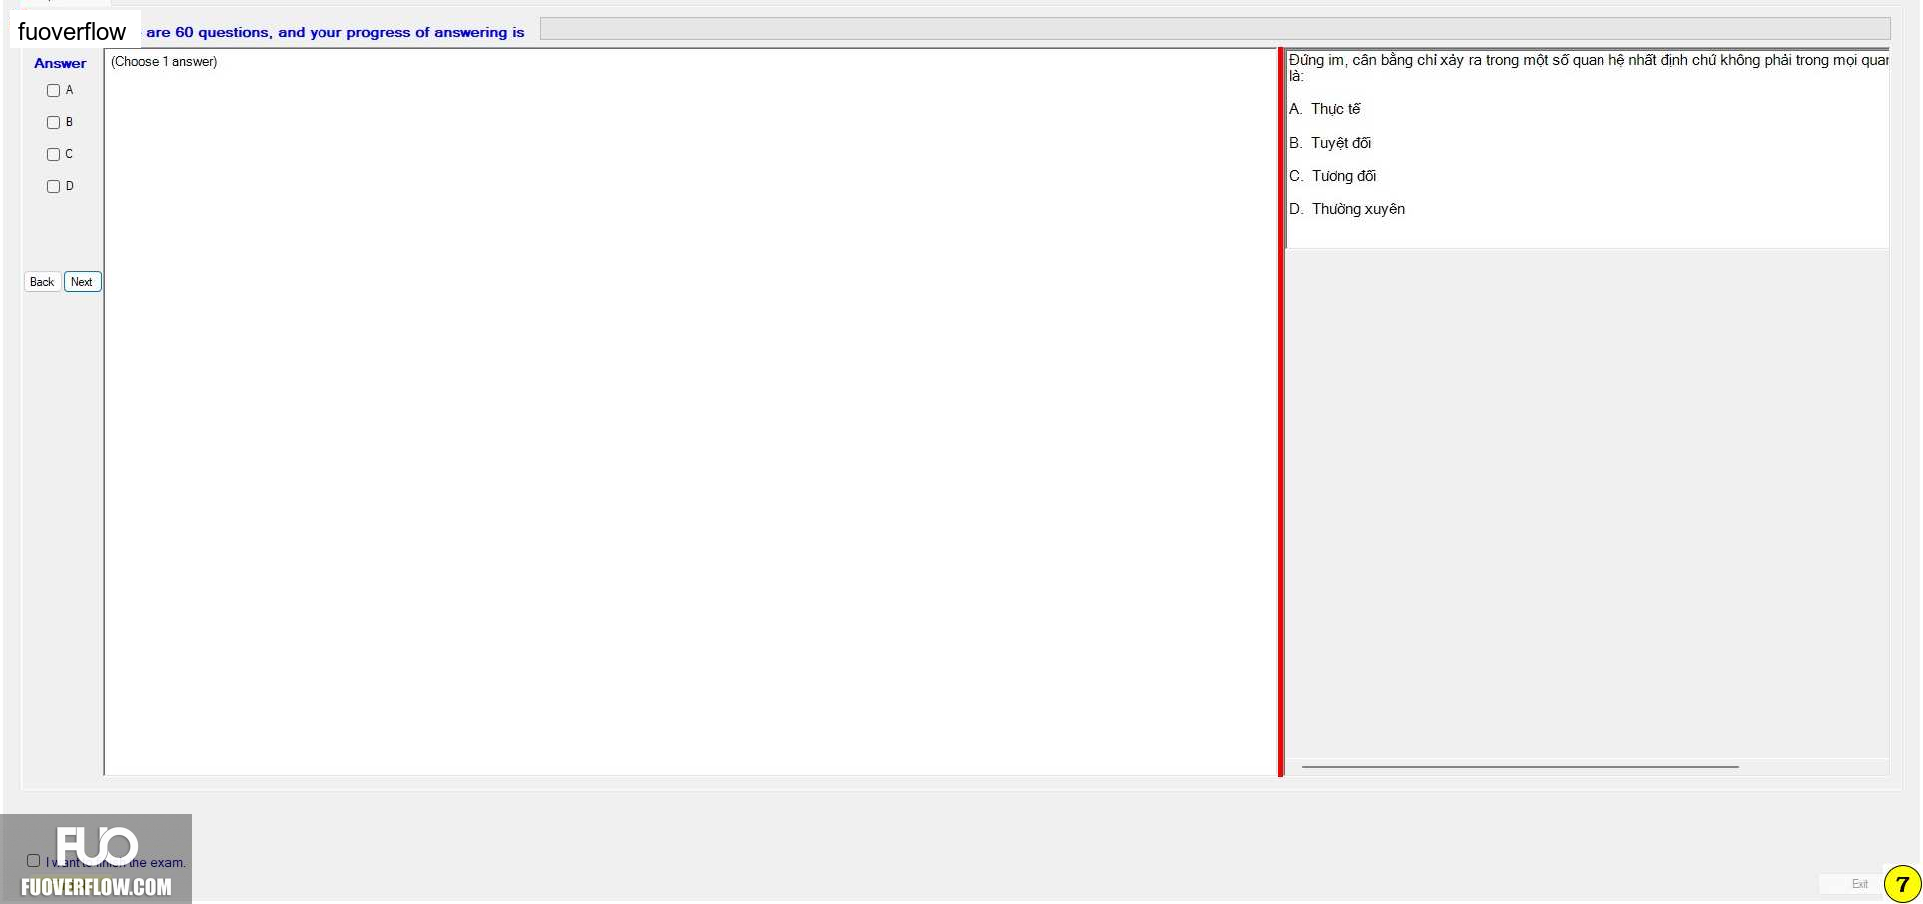Click the Exit button
Image resolution: width=1923 pixels, height=904 pixels.
(1859, 884)
